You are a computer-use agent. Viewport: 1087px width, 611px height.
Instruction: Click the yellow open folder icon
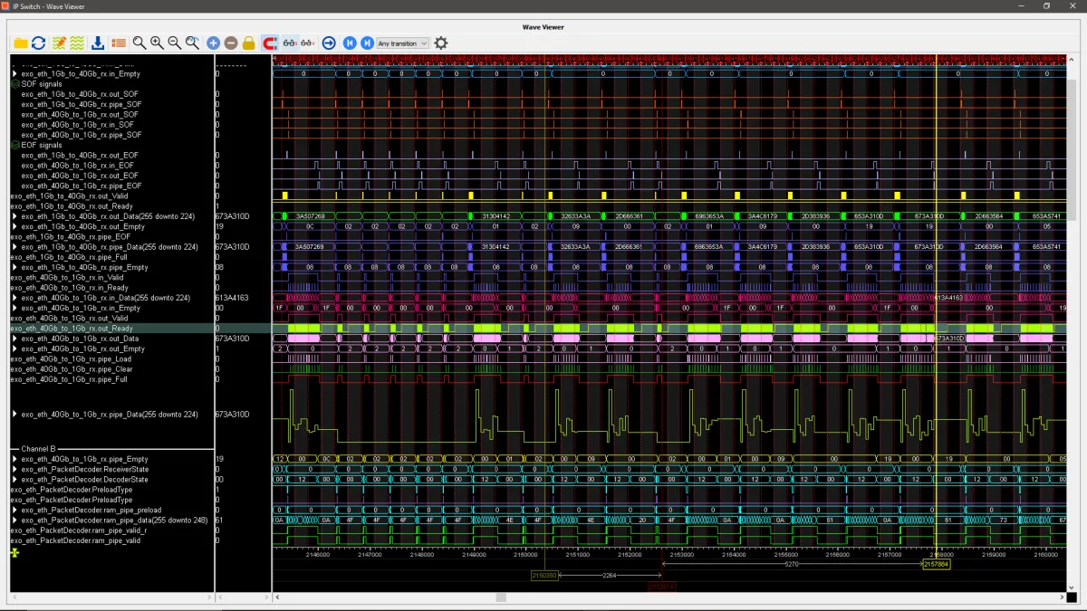(20, 43)
